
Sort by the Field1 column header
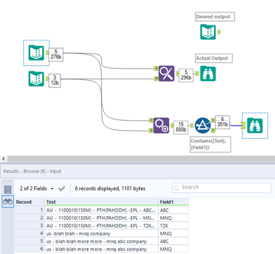point(173,202)
